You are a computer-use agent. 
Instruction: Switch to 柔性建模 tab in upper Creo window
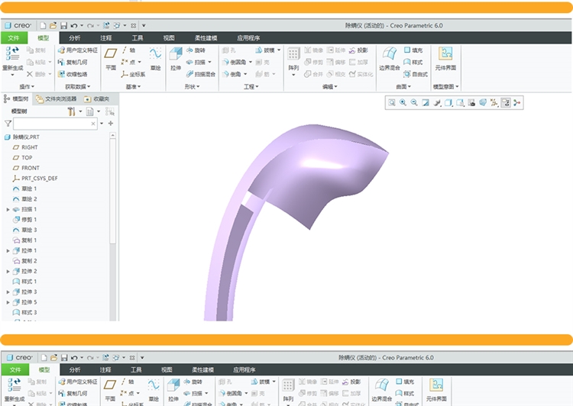point(206,38)
